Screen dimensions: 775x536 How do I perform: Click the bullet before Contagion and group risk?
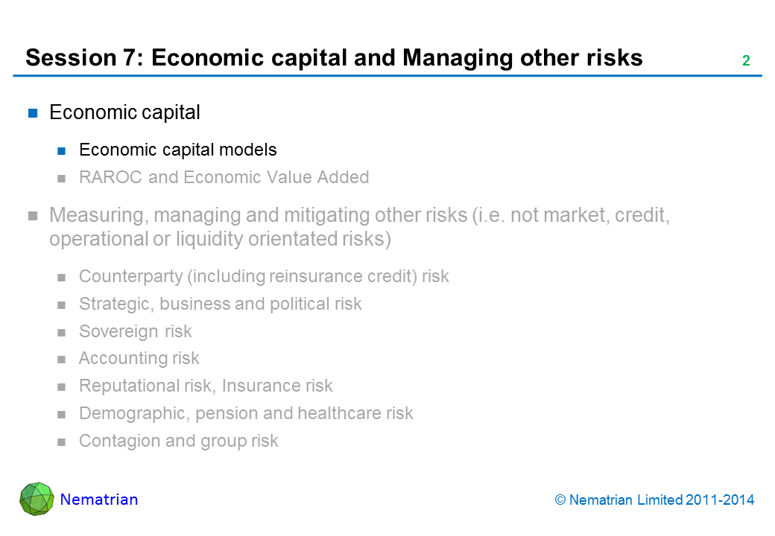63,441
